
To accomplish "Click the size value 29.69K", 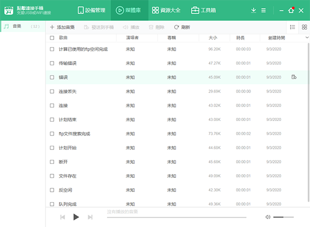I will click(214, 91).
